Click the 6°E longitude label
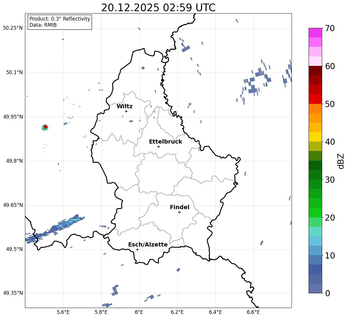Screen dimensions: 348x318 (x=139, y=312)
